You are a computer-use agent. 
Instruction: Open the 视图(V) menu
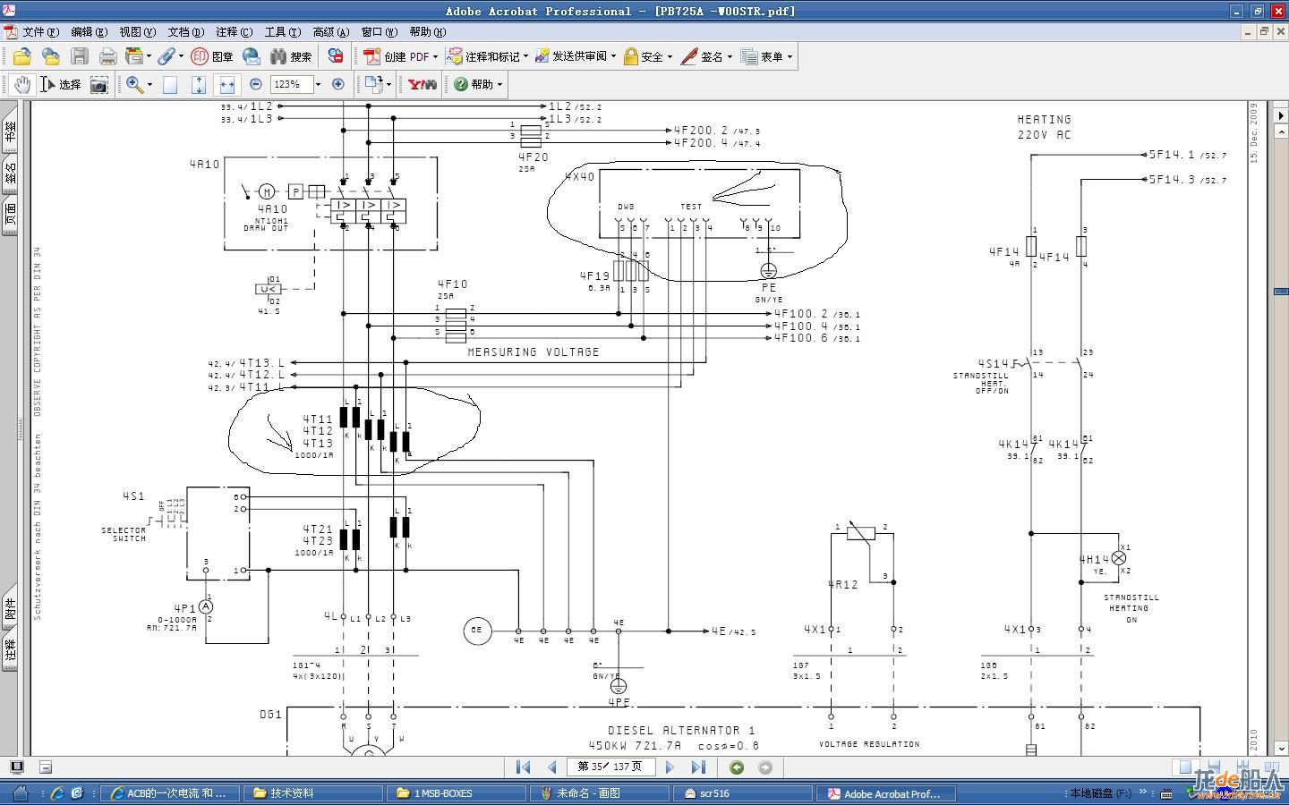pyautogui.click(x=137, y=31)
